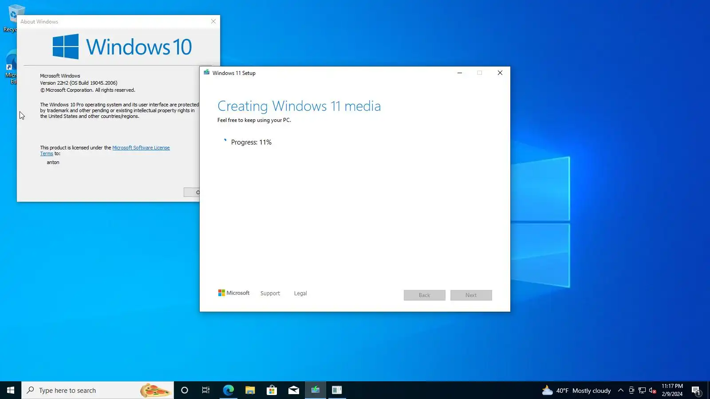Screen dimensions: 710x399
Task: Open the notification center icon
Action: click(x=696, y=390)
